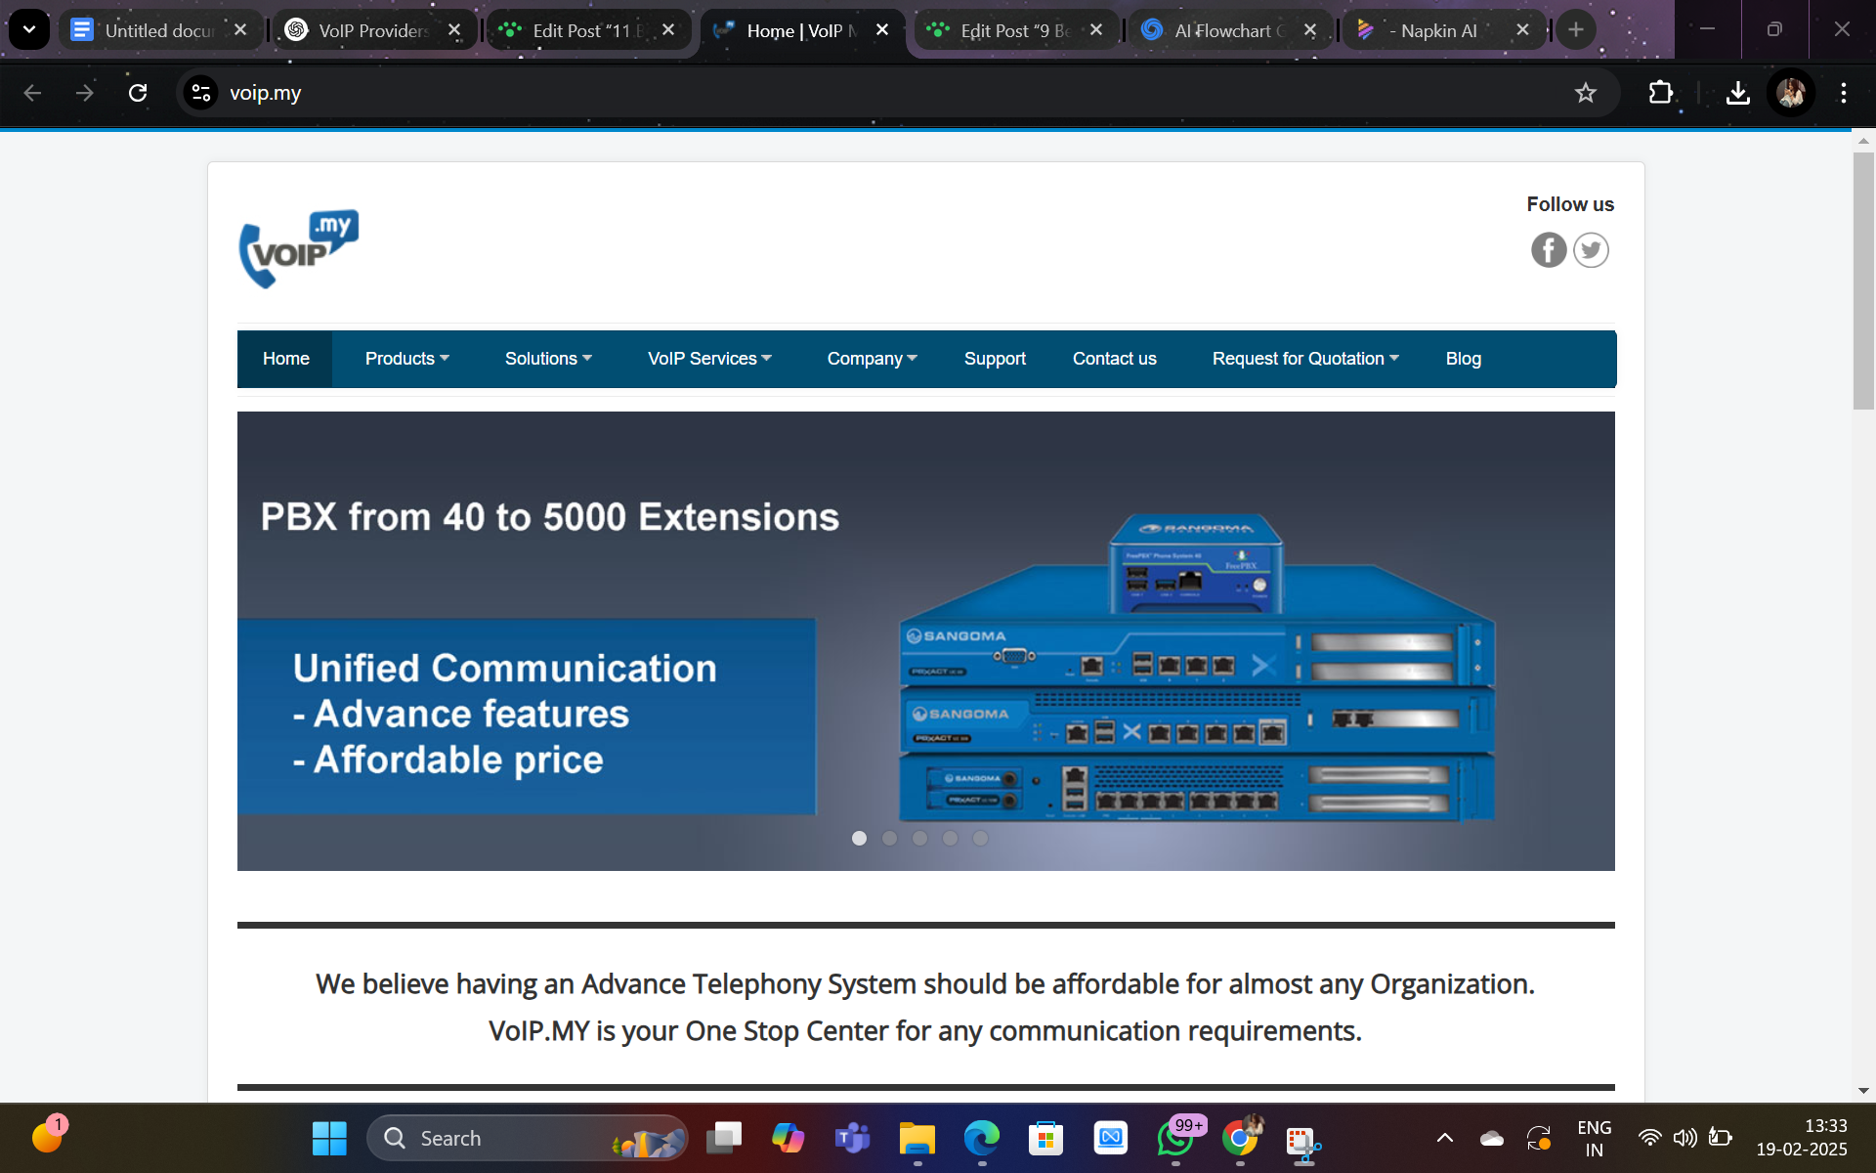Bookmark this page with star icon
Image resolution: width=1876 pixels, height=1173 pixels.
pos(1585,93)
